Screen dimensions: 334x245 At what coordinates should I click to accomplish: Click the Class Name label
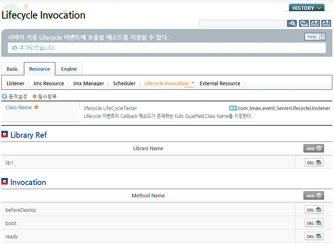[x=19, y=108]
